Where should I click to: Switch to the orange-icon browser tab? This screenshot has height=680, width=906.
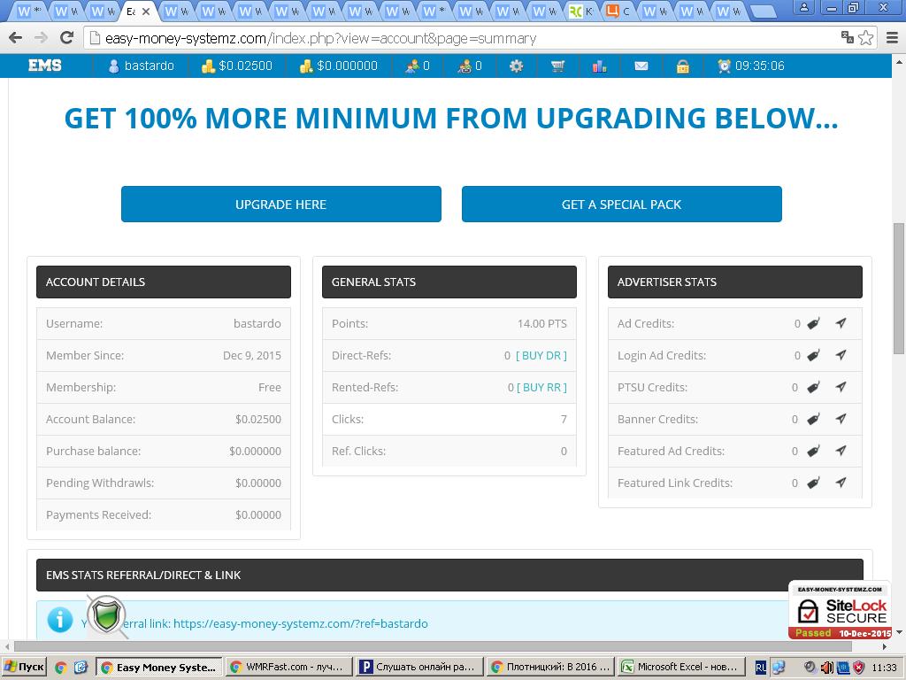(x=617, y=11)
